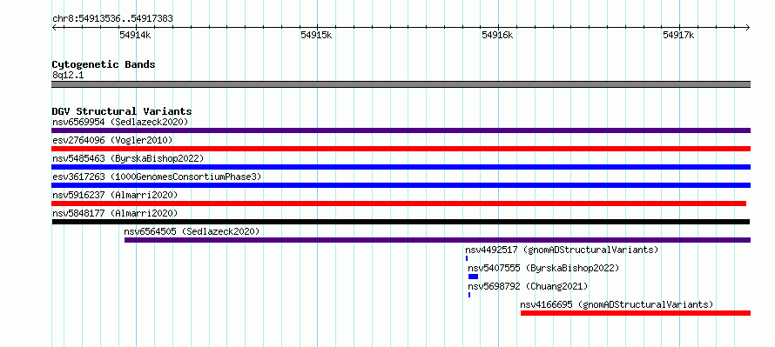Click the nsv6569954 (Sedlazeck2020) label
Image resolution: width=775 pixels, height=347 pixels.
click(120, 122)
